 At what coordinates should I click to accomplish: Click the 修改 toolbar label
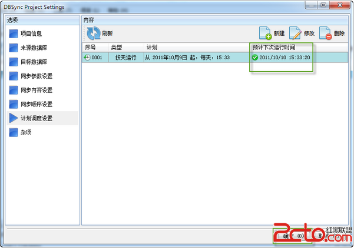pos(309,33)
